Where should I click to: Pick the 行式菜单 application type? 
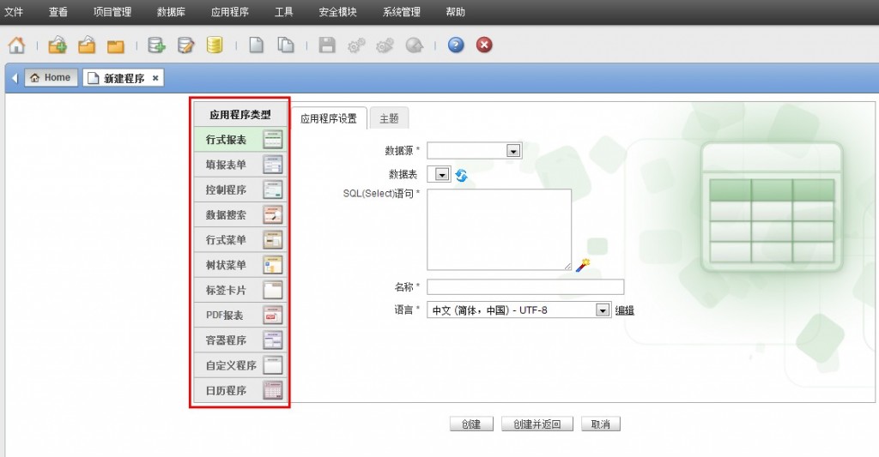pyautogui.click(x=240, y=240)
